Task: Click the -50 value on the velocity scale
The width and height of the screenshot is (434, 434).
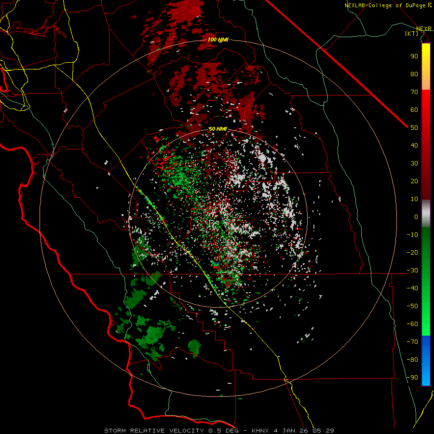Action: coord(412,306)
